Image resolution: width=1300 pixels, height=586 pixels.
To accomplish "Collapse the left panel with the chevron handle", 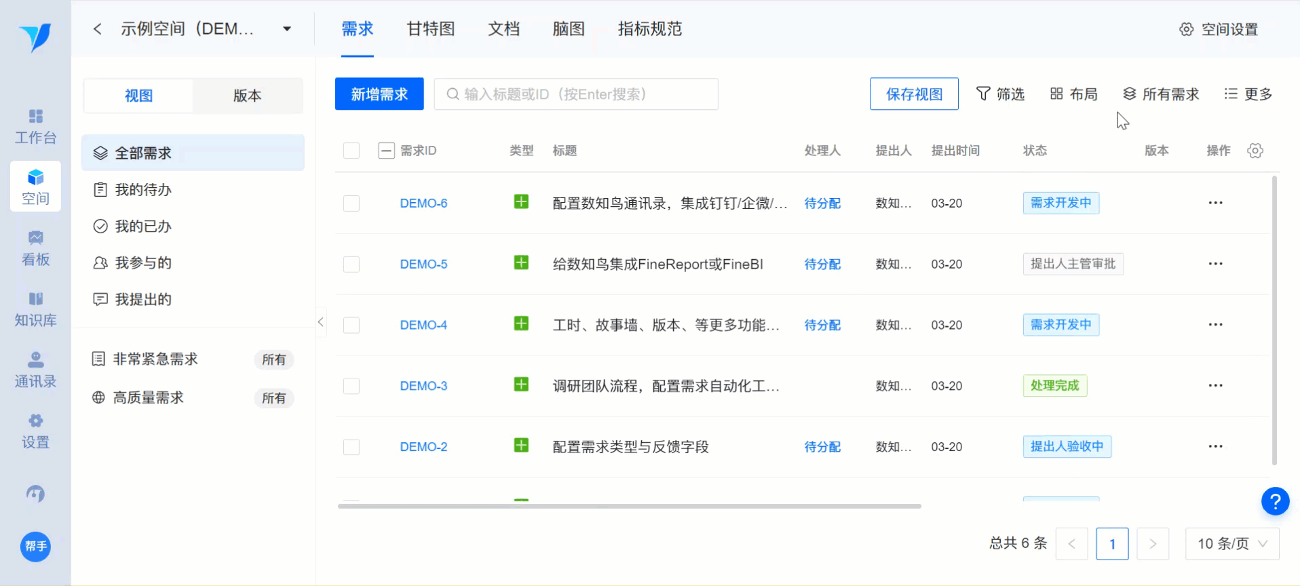I will click(321, 322).
